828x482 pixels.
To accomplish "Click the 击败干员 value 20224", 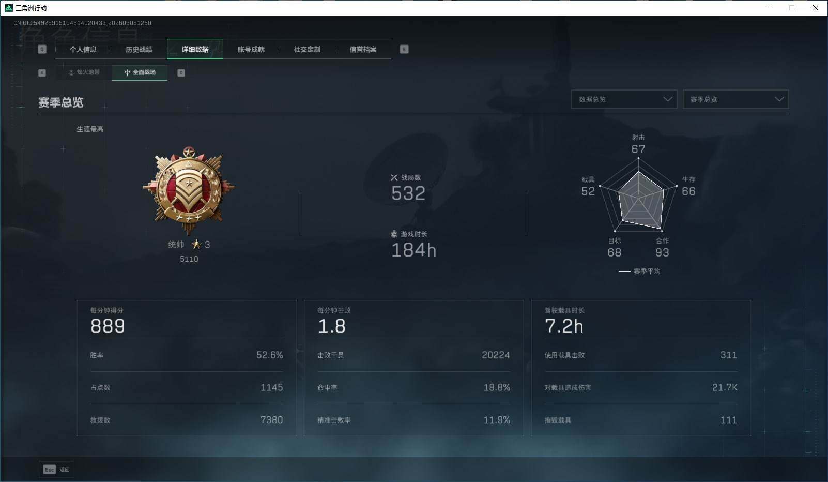I will [x=496, y=355].
